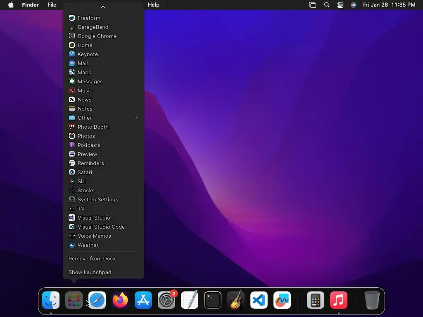
Task: Open Stocks from the list
Action: coord(103,190)
